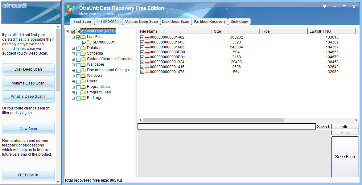Click file icon of 0000000000001478

click(x=147, y=72)
